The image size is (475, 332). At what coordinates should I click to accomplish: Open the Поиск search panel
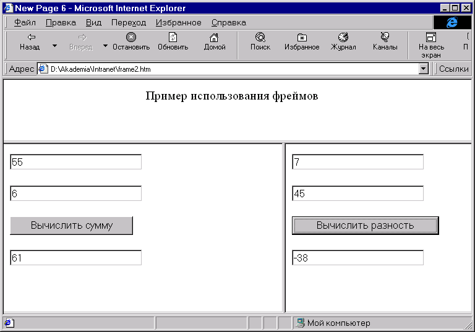260,42
